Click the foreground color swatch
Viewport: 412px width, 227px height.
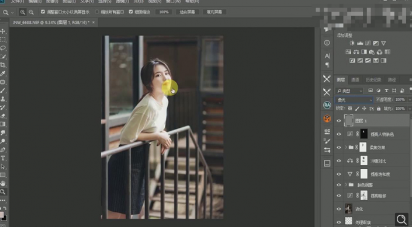tap(1, 215)
